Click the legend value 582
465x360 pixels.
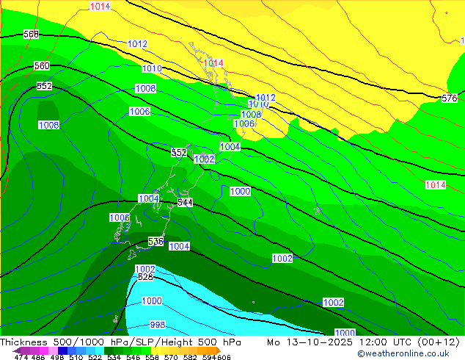click(x=190, y=357)
